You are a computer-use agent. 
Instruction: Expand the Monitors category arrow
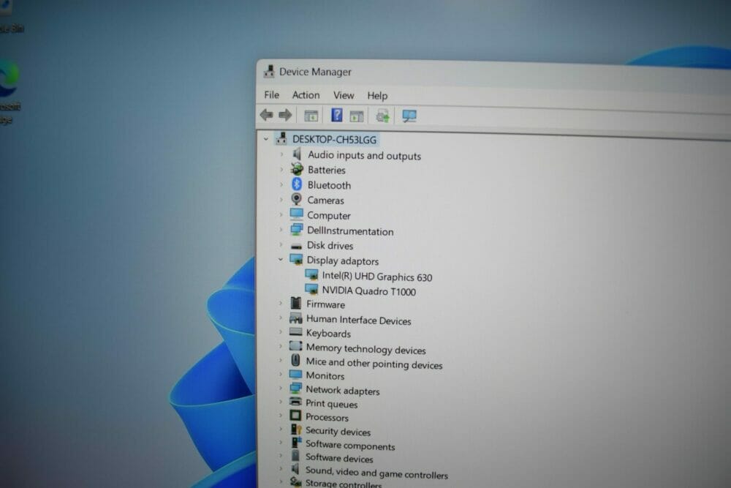(280, 374)
